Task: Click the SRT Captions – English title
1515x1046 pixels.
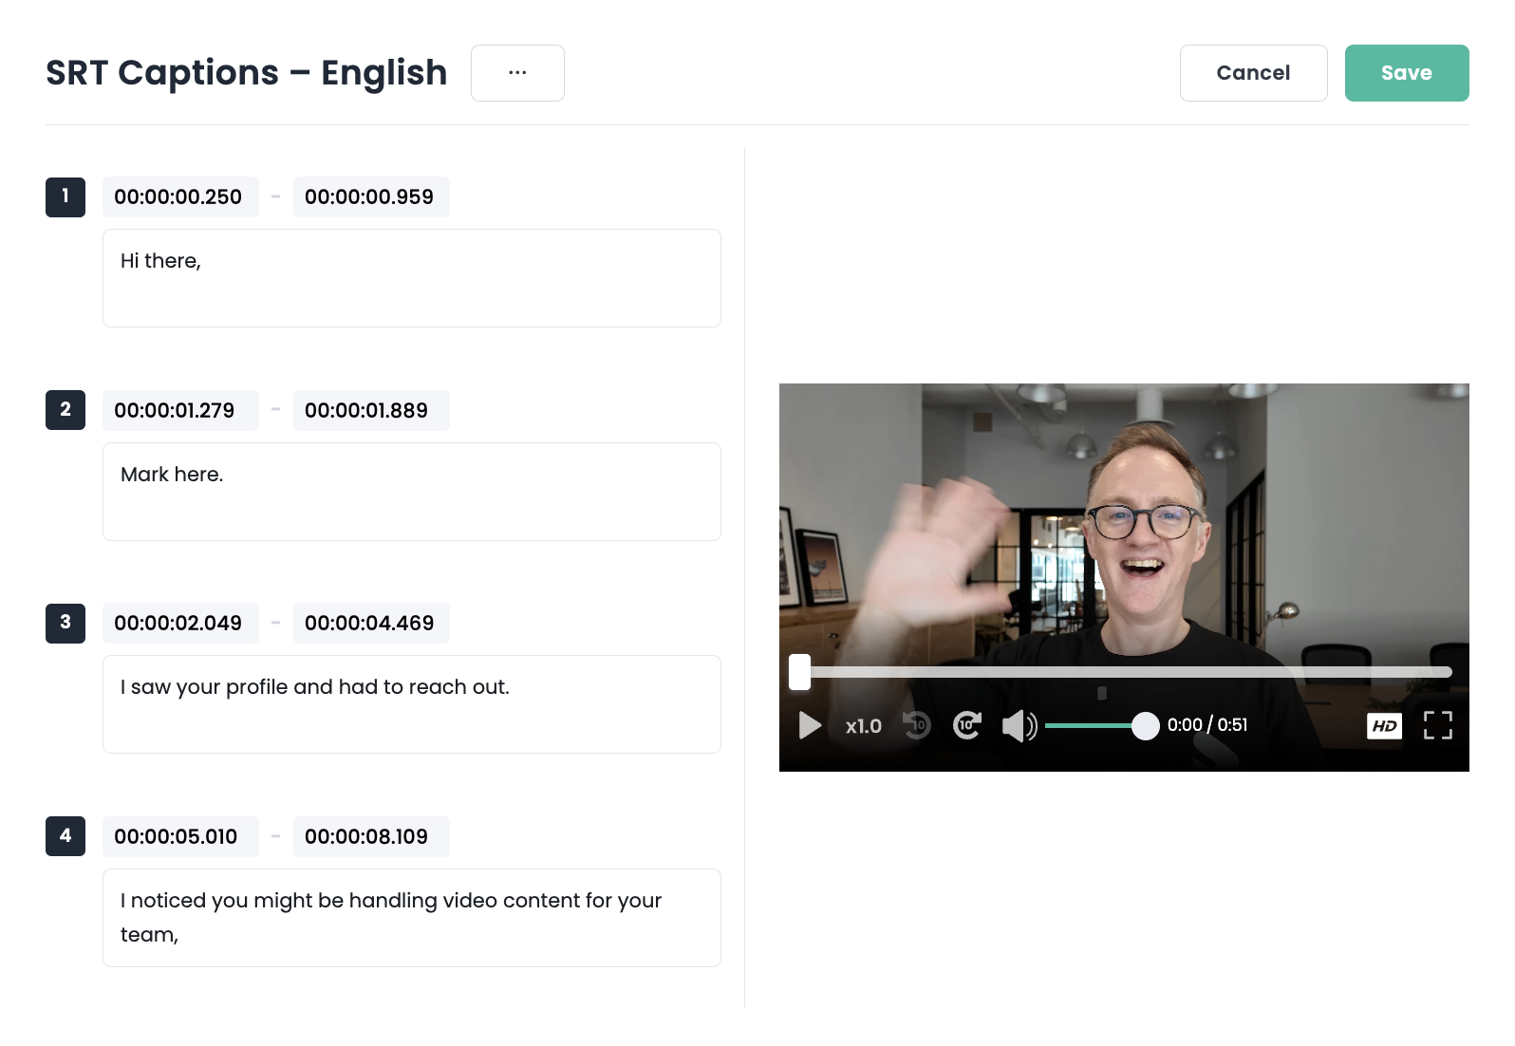Action: [x=247, y=73]
